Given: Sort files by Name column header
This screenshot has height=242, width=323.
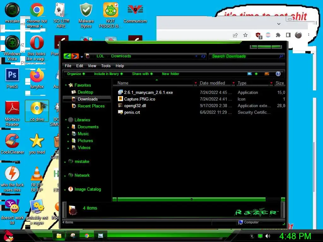Looking at the screenshot, I should click(153, 83).
